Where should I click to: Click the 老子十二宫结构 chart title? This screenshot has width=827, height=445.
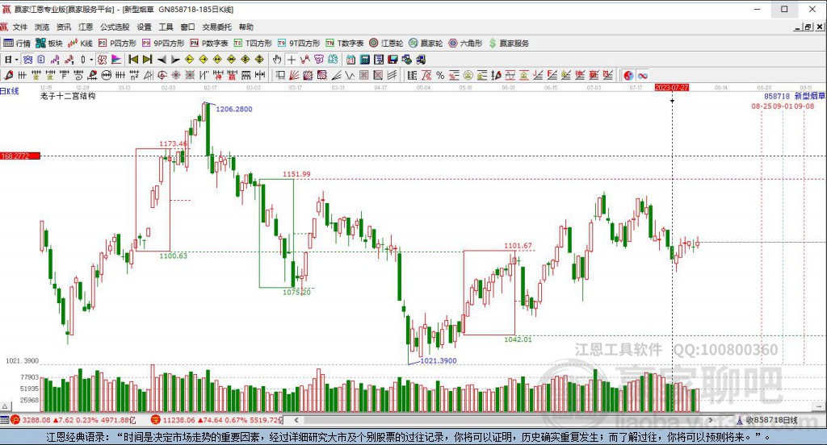(68, 96)
